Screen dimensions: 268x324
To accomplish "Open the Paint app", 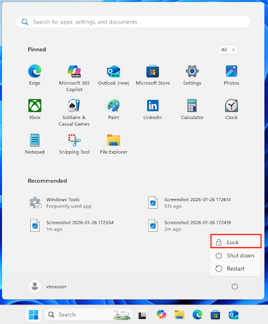I will 114,109.
